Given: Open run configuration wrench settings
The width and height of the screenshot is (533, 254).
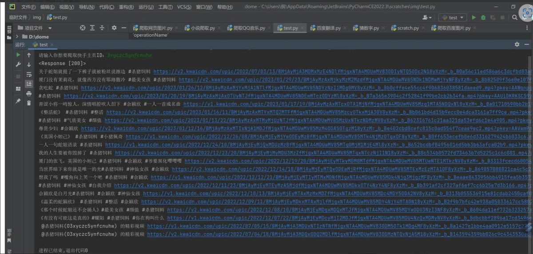Looking at the screenshot, I should 18,65.
